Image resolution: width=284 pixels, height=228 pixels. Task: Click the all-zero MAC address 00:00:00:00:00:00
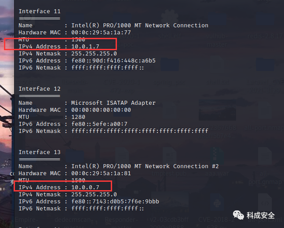tap(101, 110)
